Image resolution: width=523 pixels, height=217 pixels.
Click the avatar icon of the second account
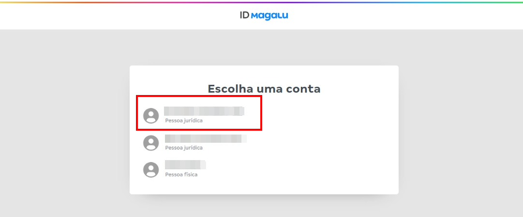pos(151,143)
